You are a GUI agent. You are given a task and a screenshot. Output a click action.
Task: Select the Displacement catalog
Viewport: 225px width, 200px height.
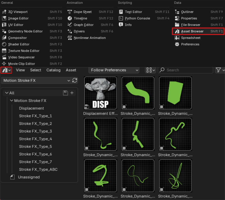tap(31, 108)
